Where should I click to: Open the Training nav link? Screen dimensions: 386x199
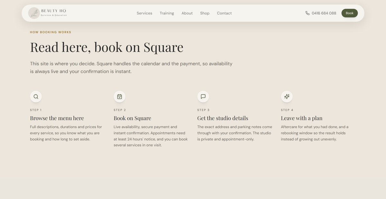[167, 13]
